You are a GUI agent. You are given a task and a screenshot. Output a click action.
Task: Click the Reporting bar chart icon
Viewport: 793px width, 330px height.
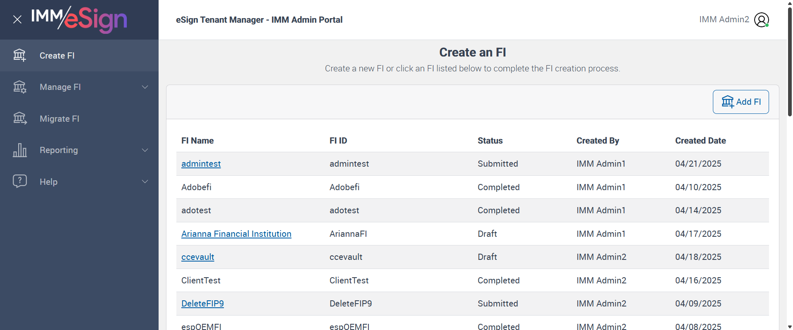click(x=19, y=150)
